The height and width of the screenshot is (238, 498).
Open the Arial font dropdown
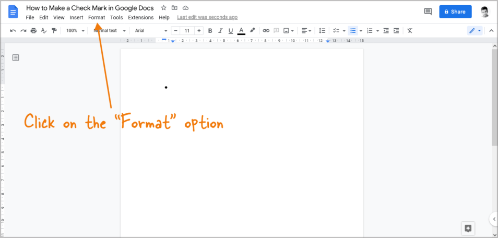pyautogui.click(x=151, y=31)
